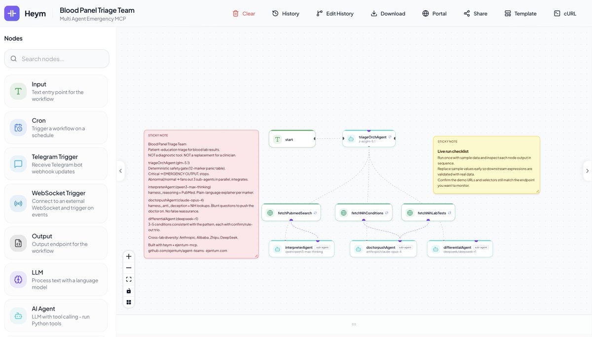Click the resize handle of the pink sticky note

point(257,256)
